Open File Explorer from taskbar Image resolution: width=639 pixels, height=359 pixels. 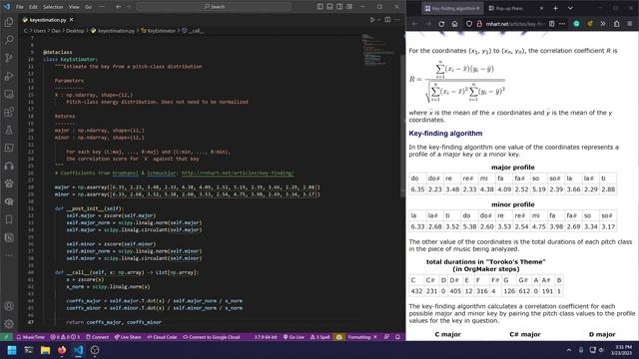pyautogui.click(x=45, y=350)
